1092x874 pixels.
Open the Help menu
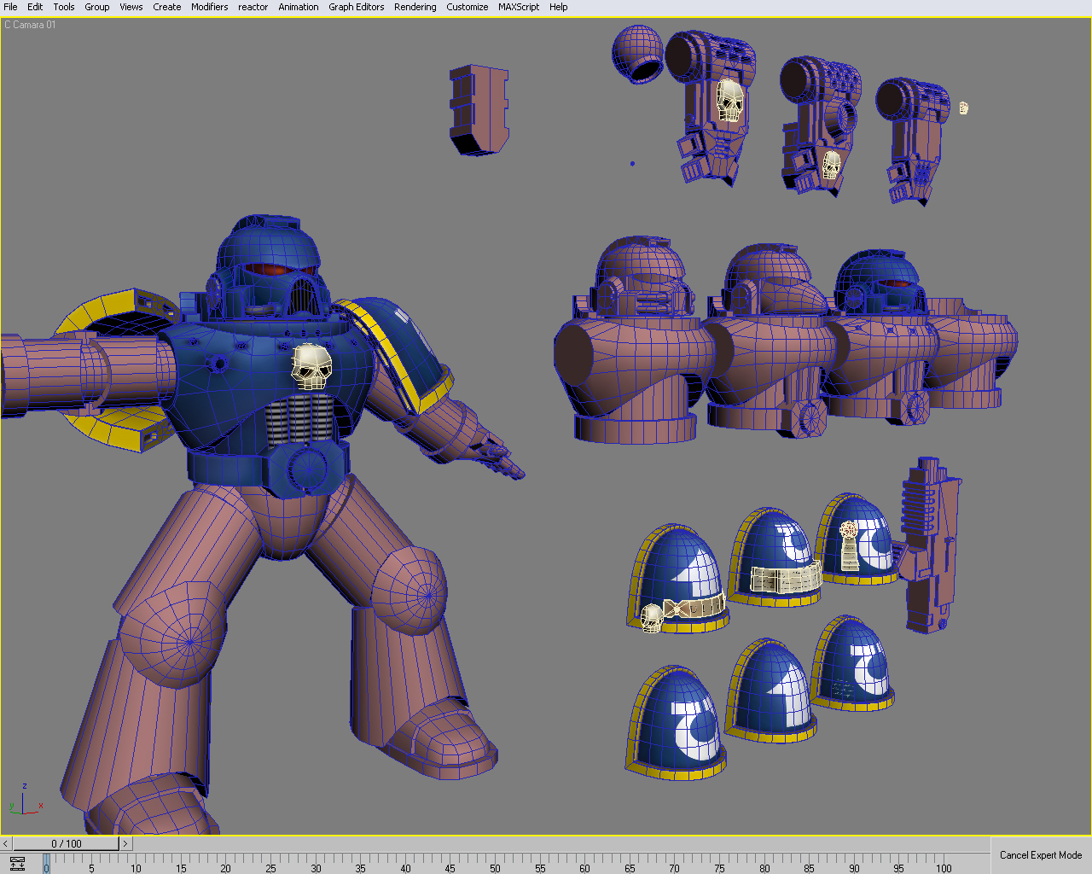(x=559, y=7)
